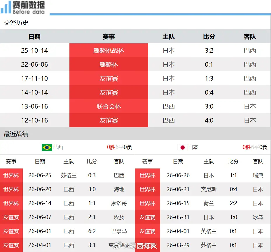Click the 苏格兰 home team in 26-06-25 row

click(69, 175)
